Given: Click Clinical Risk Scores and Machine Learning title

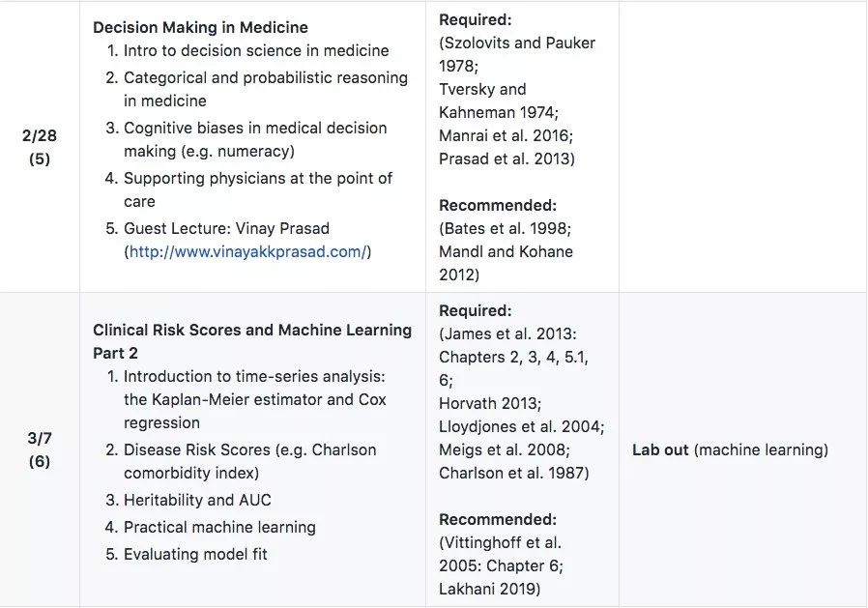Looking at the screenshot, I should [x=252, y=341].
